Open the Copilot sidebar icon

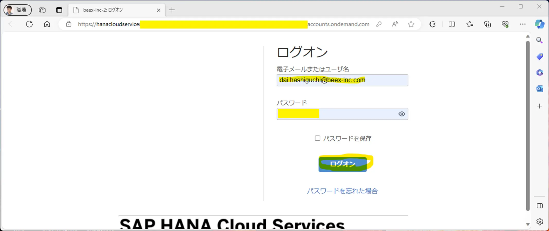coord(539,24)
